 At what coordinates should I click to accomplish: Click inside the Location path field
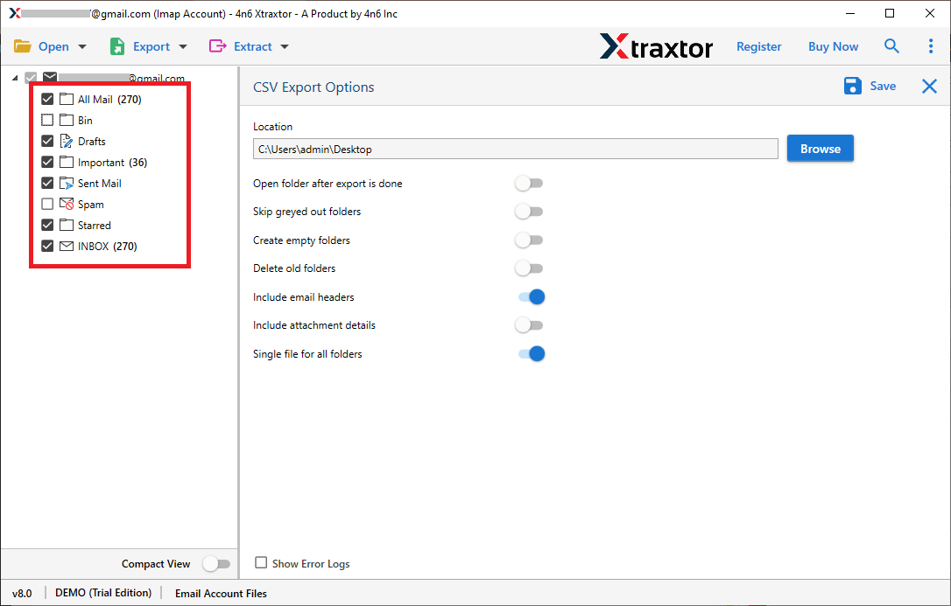pyautogui.click(x=516, y=149)
